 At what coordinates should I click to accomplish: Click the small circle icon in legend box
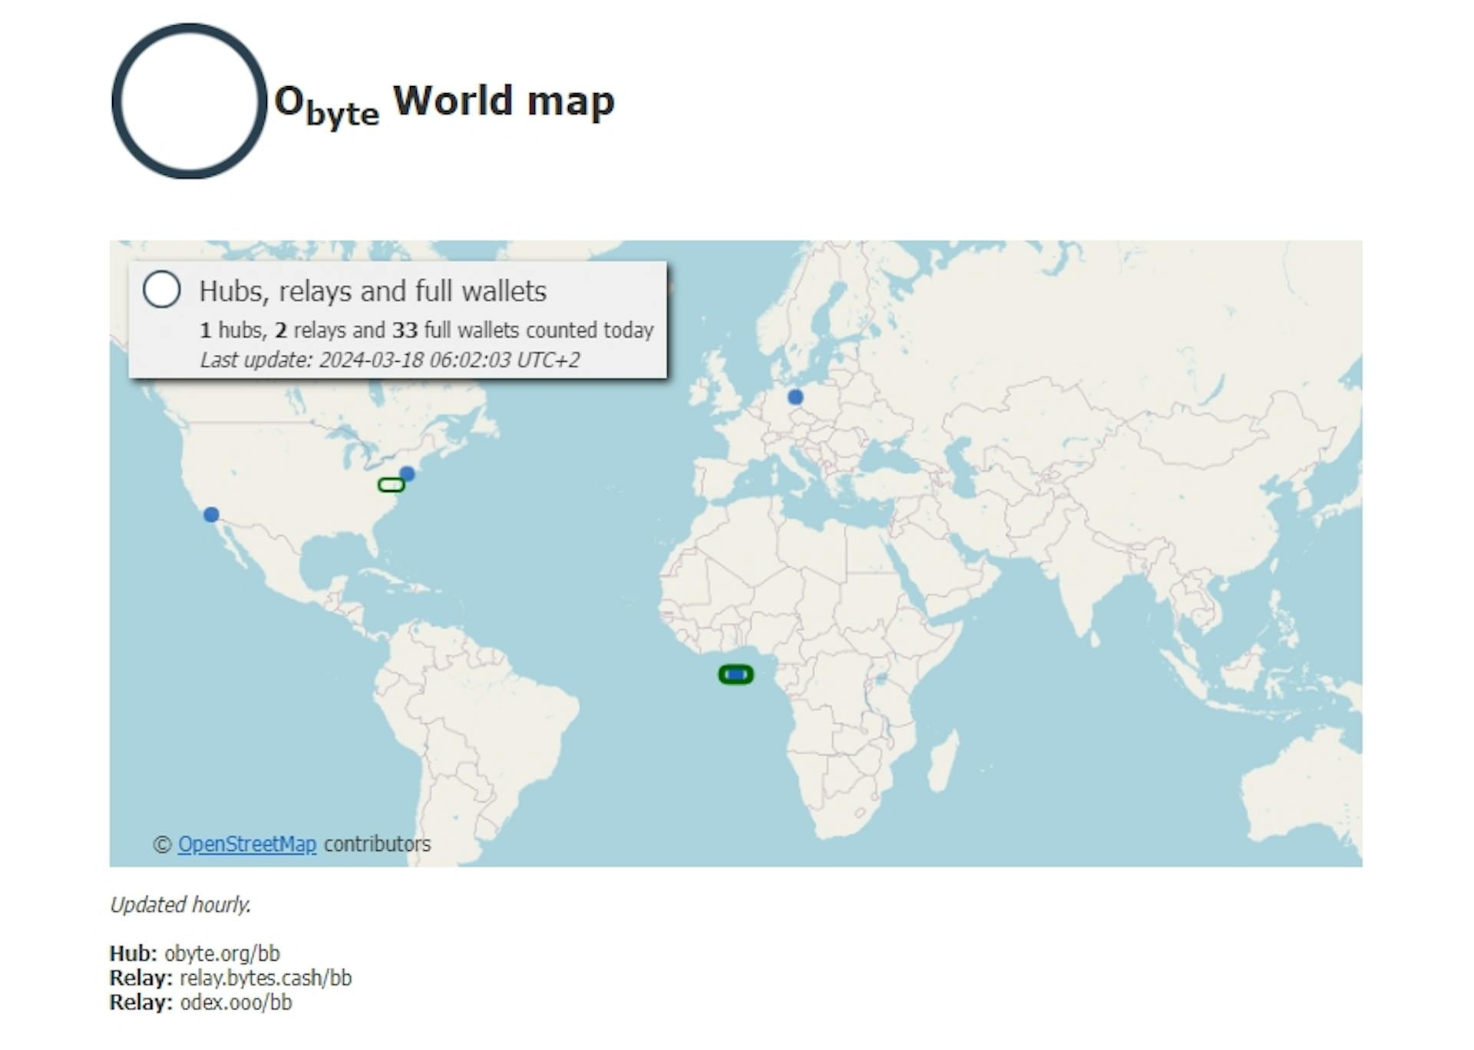pyautogui.click(x=162, y=289)
